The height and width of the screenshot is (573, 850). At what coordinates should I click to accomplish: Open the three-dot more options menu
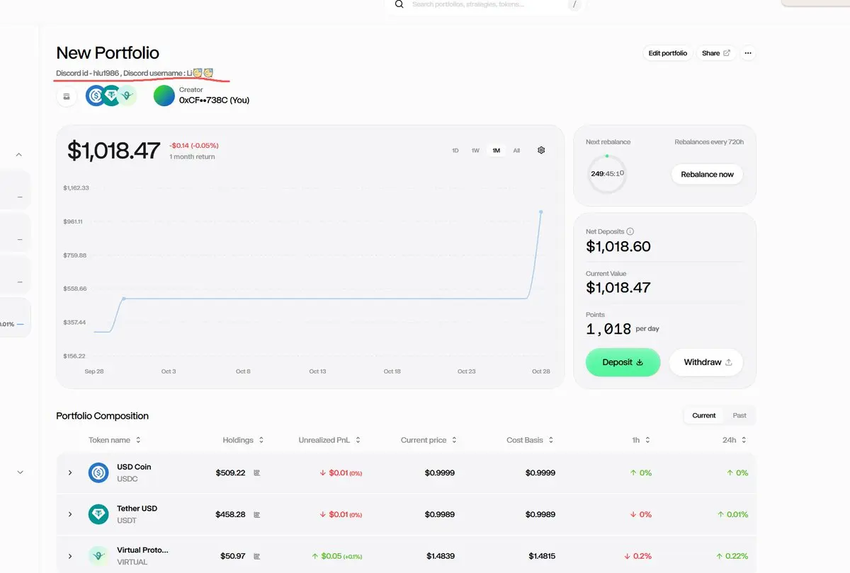click(748, 53)
